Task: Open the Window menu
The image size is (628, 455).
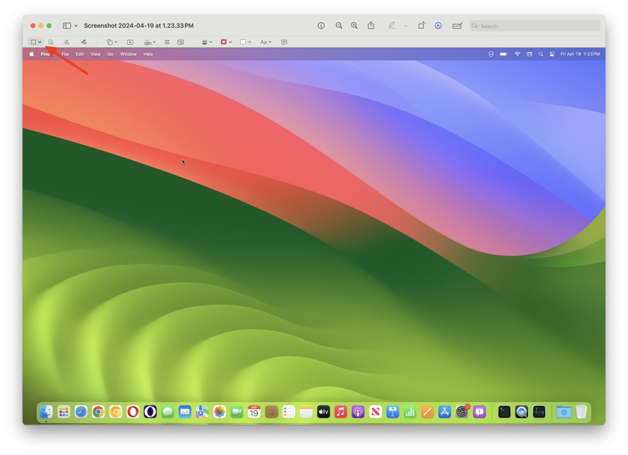Action: (x=128, y=54)
